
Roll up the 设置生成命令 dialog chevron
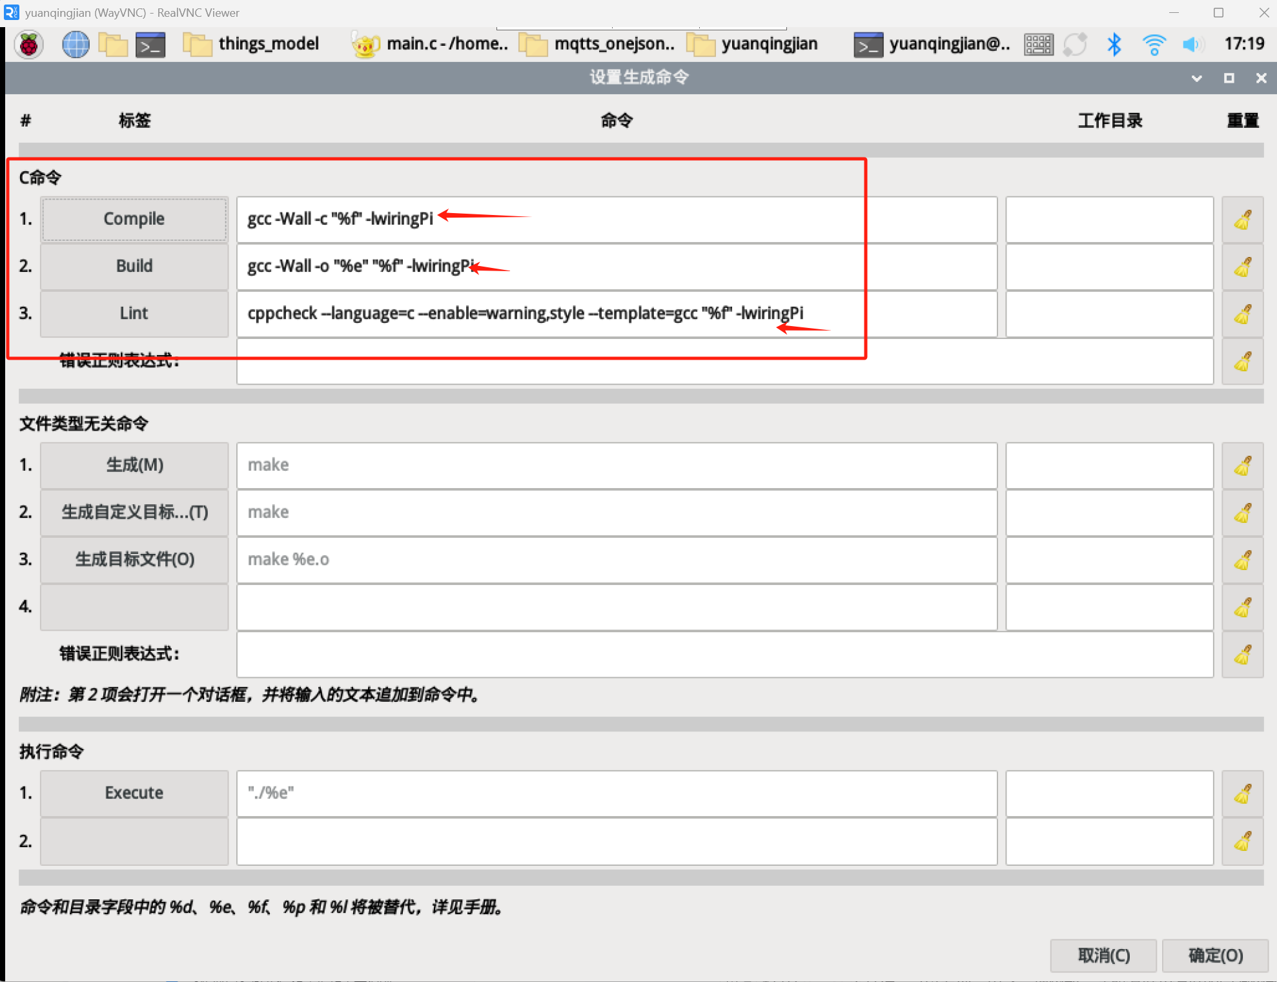click(x=1196, y=78)
